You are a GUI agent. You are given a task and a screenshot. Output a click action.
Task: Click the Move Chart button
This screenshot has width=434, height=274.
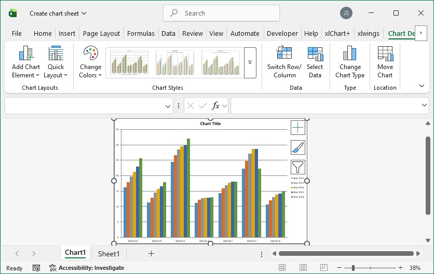385,62
